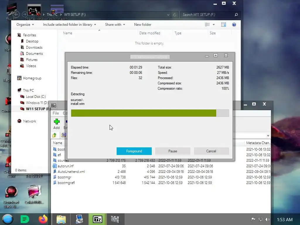
Task: Open the 7-Zip path dropdown arrow
Action: [x=268, y=136]
